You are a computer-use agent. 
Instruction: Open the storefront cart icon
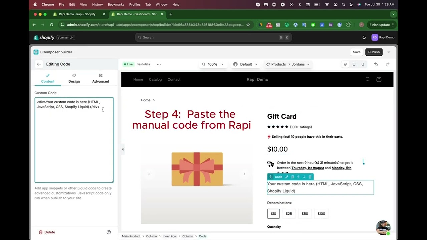[x=379, y=79]
